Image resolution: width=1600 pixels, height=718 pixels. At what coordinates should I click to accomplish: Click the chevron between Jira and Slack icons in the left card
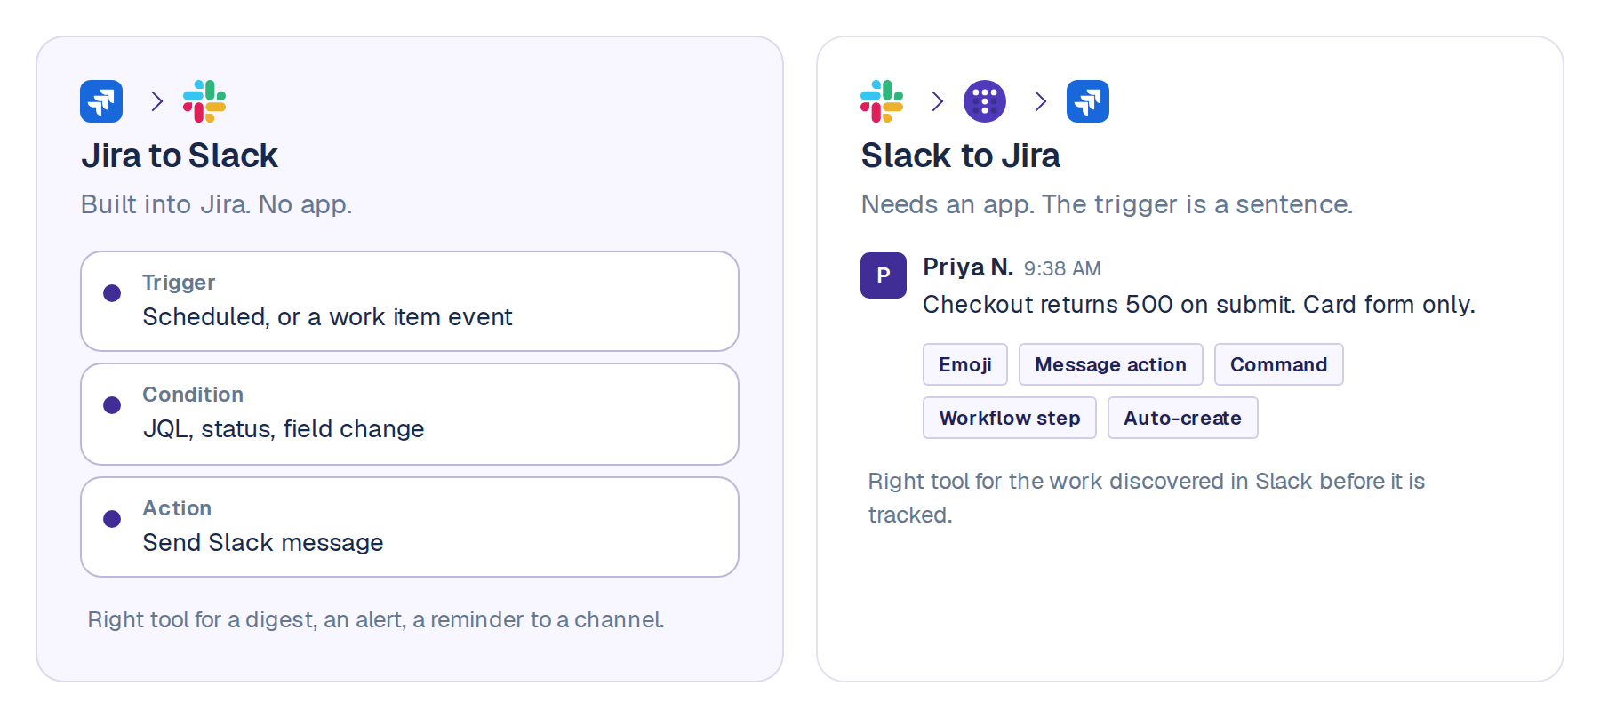[157, 101]
